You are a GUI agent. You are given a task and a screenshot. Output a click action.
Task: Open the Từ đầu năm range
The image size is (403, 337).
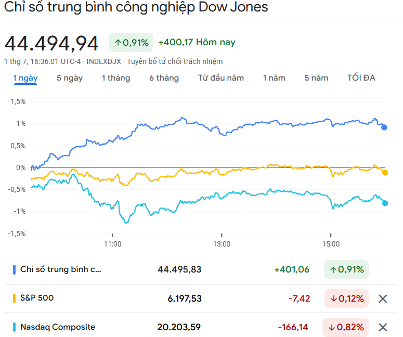(221, 78)
